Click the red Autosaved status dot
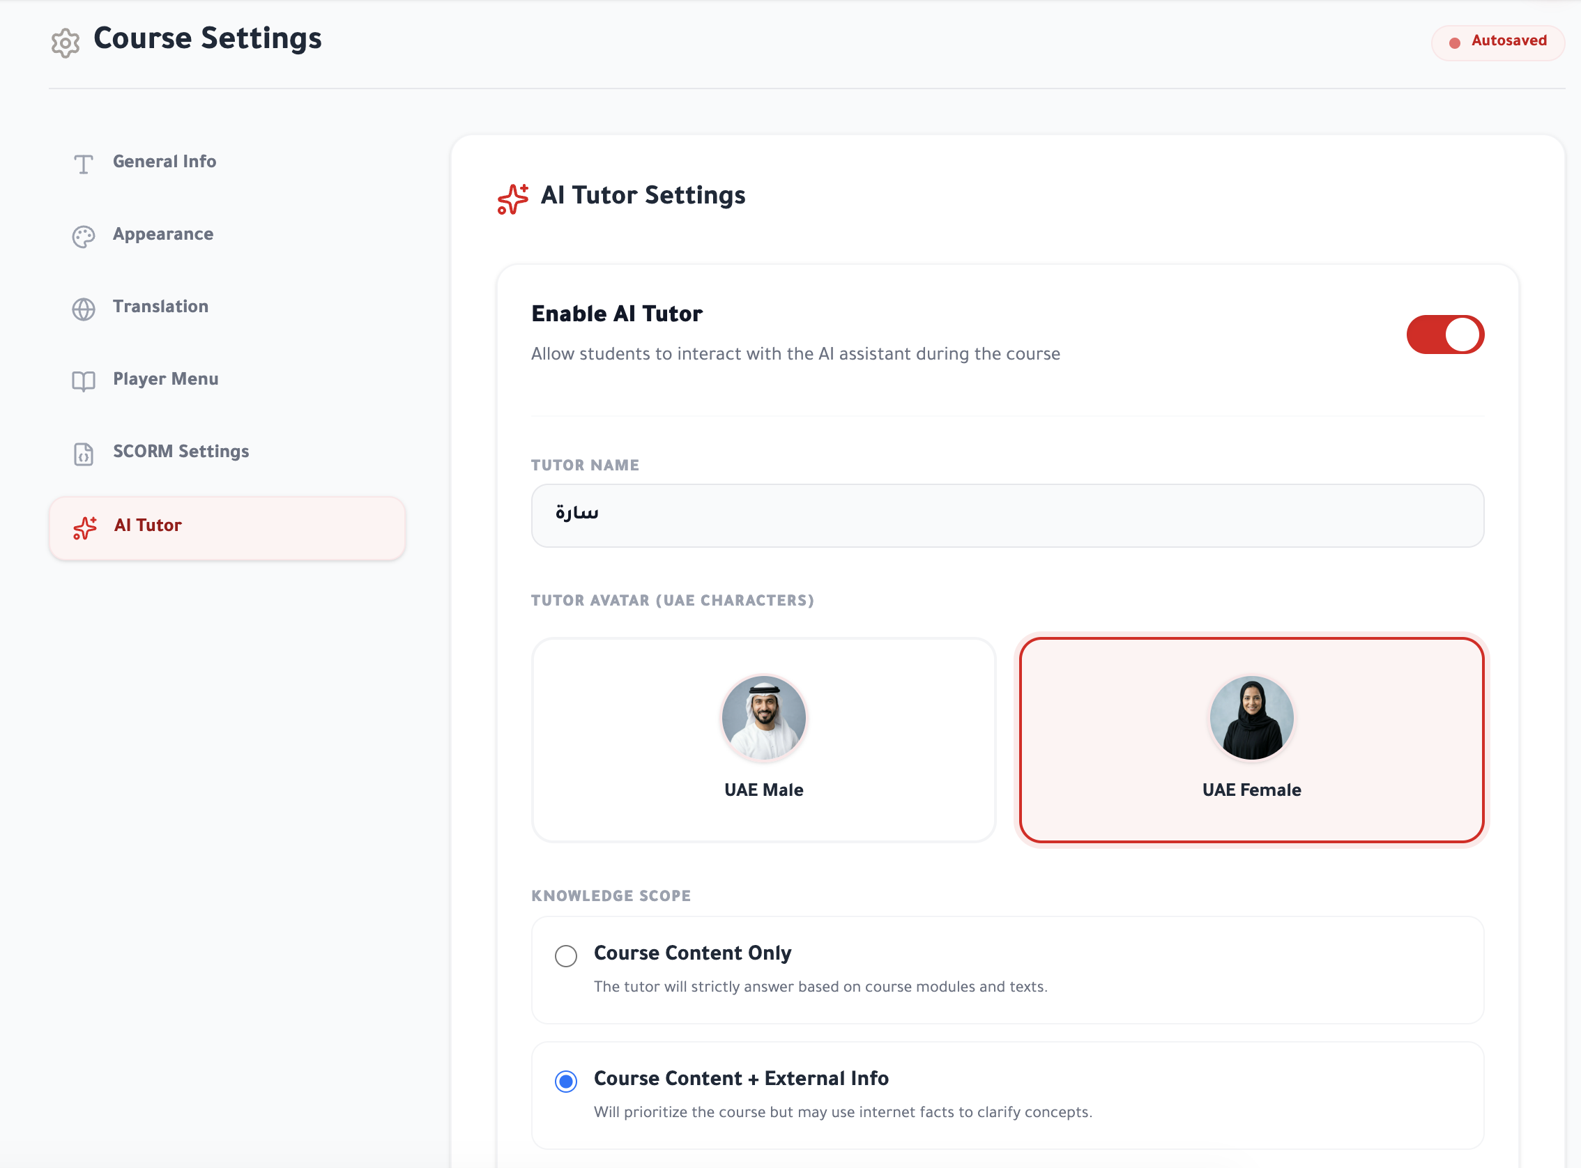 (x=1454, y=43)
